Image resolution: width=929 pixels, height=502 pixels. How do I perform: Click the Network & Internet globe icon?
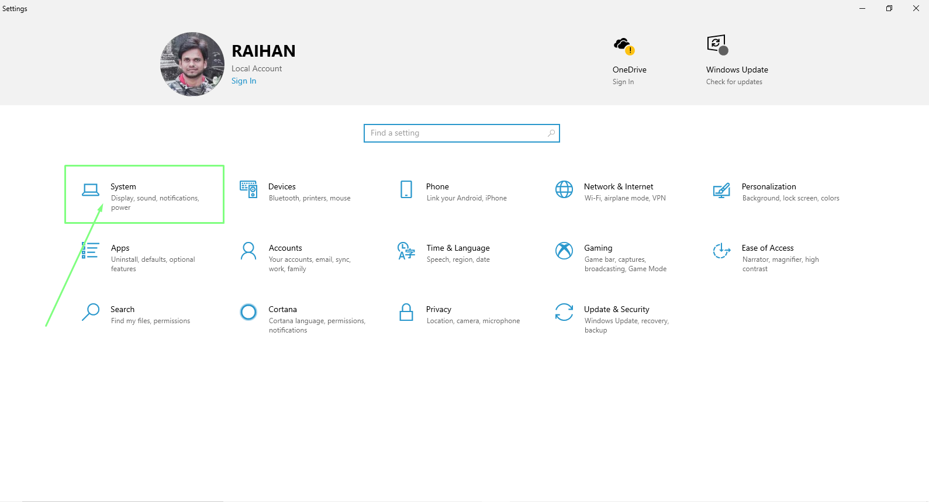[x=564, y=189]
